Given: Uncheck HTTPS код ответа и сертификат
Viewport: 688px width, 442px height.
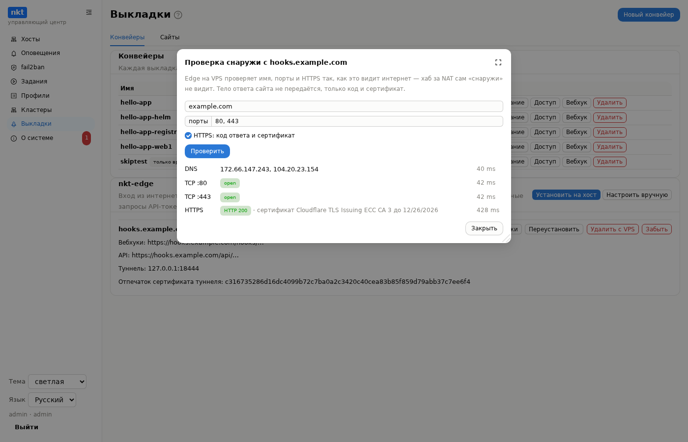Looking at the screenshot, I should click(x=188, y=136).
